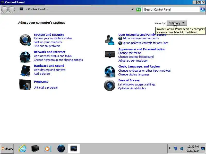This screenshot has height=154, width=206.
Task: Click View network status and tasks
Action: [53, 56]
